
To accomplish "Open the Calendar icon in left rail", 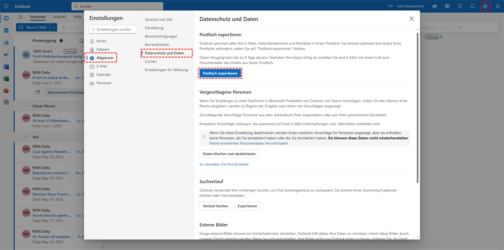I will coord(6,31).
